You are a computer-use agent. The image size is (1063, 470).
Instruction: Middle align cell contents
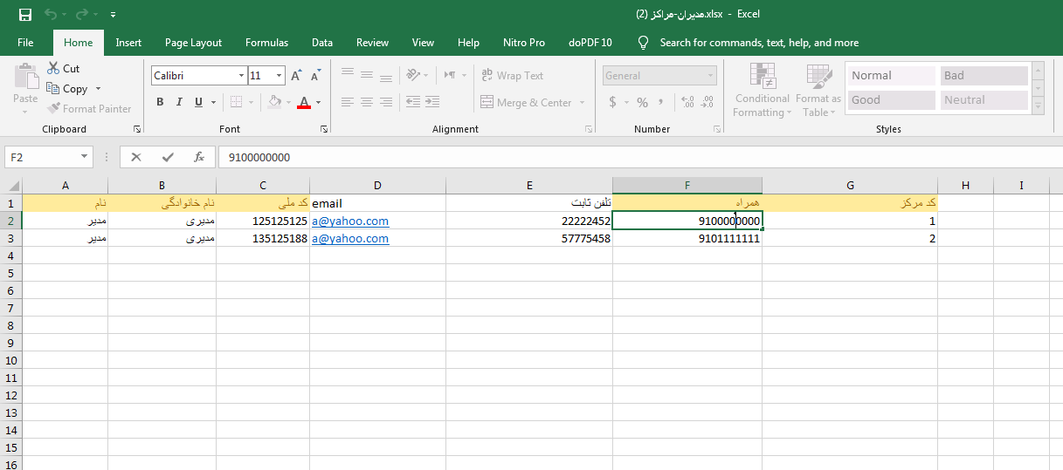pos(367,76)
